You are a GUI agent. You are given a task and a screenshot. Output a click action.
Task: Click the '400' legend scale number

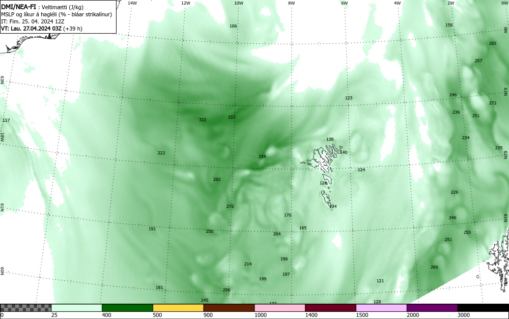coord(106,315)
